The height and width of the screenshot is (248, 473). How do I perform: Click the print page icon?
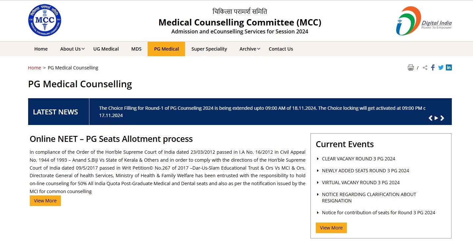410,68
